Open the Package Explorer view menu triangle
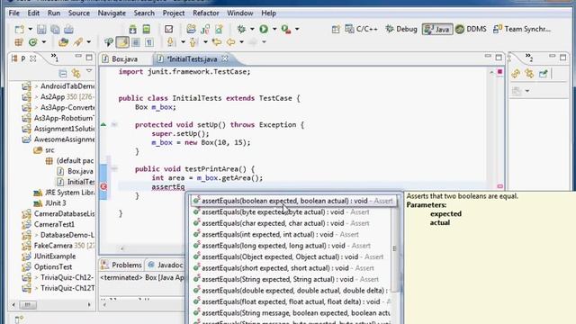Viewport: 576px width, 324px height. click(89, 71)
